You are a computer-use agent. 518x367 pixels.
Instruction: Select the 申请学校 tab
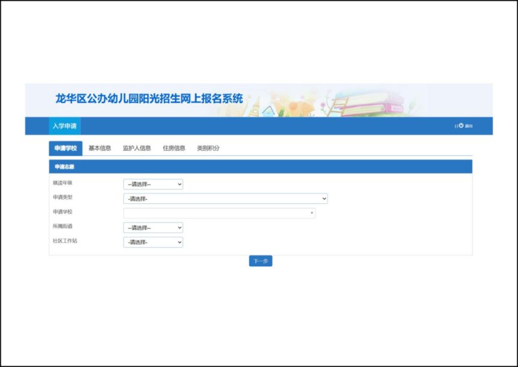click(x=66, y=148)
